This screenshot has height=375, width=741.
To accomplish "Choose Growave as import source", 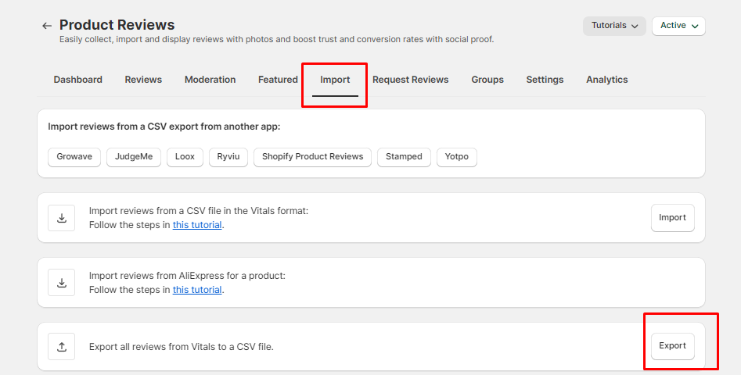I will point(74,157).
